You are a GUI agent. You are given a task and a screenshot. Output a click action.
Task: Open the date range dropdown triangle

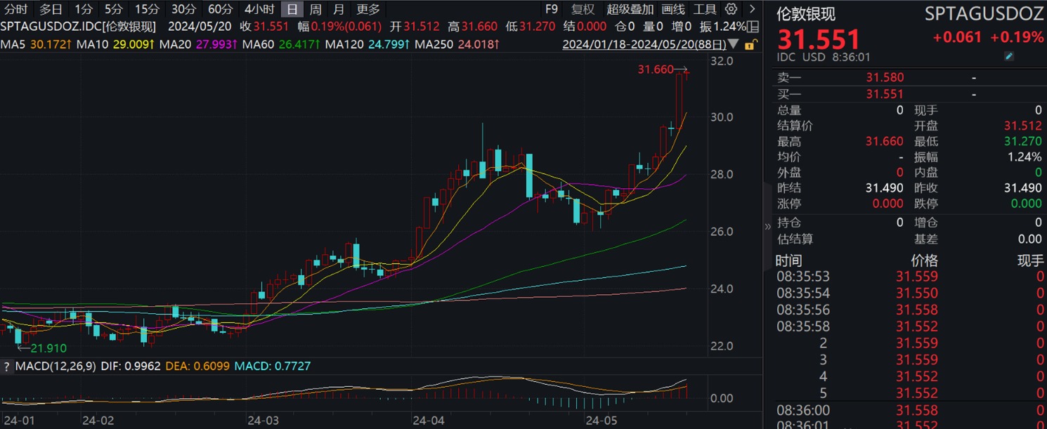point(734,44)
